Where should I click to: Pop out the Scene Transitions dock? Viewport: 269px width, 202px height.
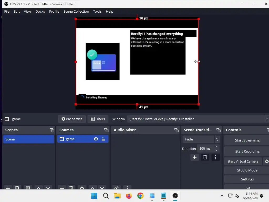(218, 130)
